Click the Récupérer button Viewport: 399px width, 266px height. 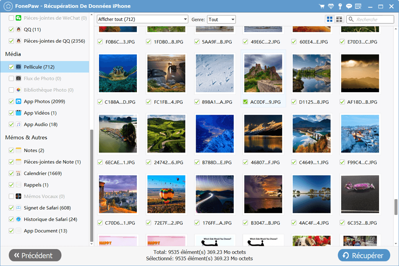364,255
